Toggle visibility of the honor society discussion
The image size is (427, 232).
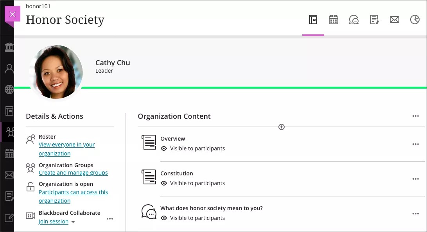[x=164, y=218]
